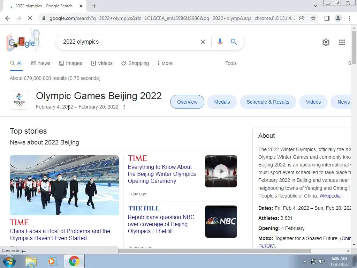Image resolution: width=357 pixels, height=268 pixels.
Task: Click the NBC logo thumbnail
Action: (221, 222)
